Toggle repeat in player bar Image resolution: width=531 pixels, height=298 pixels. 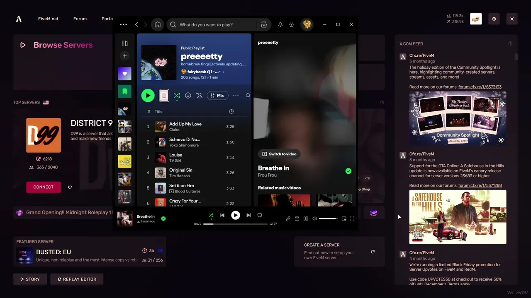pyautogui.click(x=260, y=215)
